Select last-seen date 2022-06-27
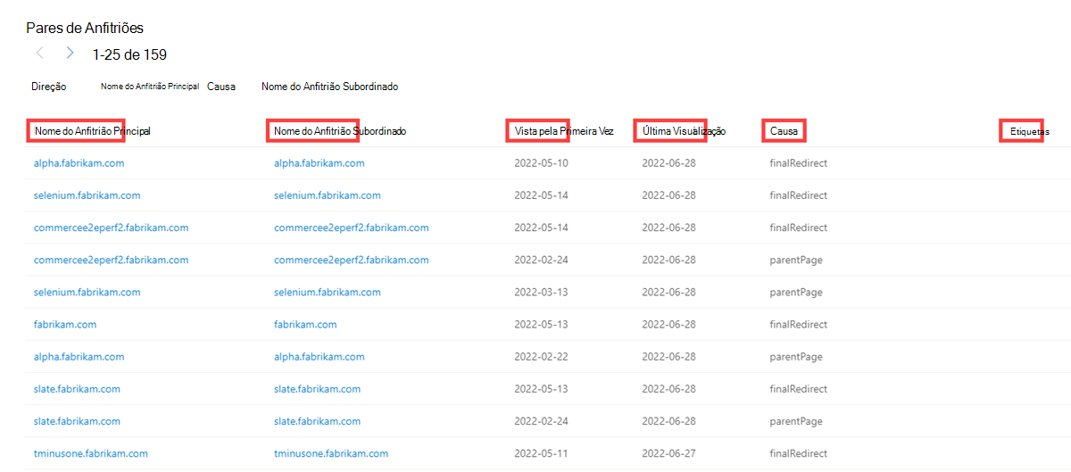The image size is (1071, 472). click(668, 453)
